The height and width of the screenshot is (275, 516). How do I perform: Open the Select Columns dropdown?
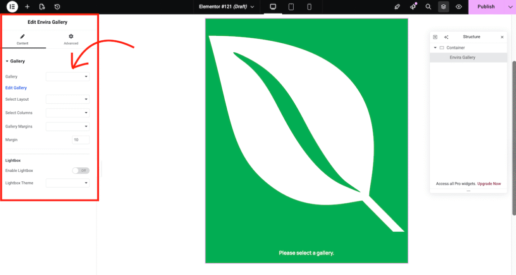(68, 112)
